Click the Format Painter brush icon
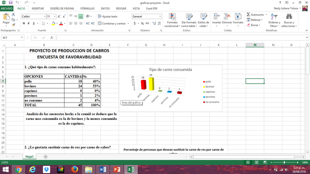This screenshot has height=174, width=310. tap(14, 25)
